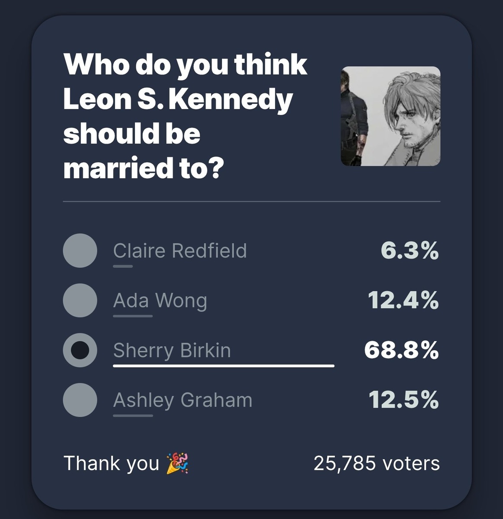This screenshot has width=503, height=519.
Task: Click the Sherry Birkin option label
Action: coord(172,350)
